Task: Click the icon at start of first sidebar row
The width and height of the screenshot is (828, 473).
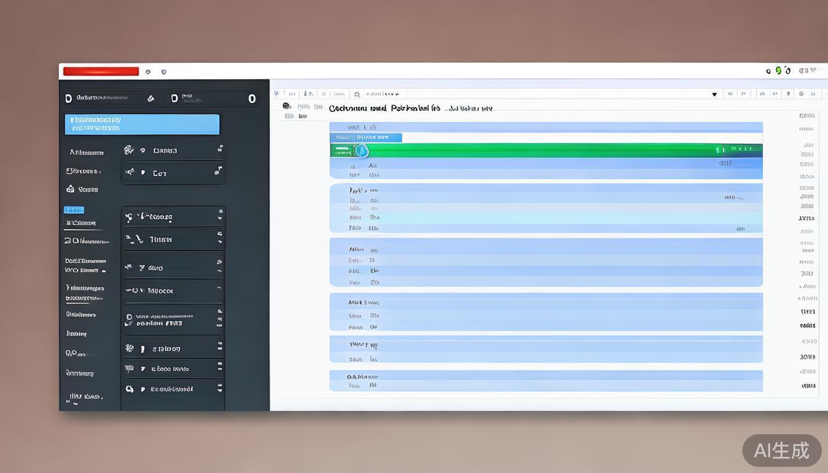Action: [x=129, y=150]
